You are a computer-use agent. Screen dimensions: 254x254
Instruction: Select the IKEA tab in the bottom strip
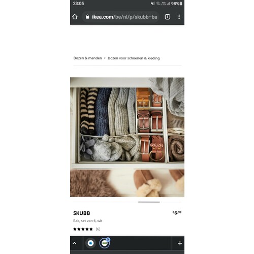coord(104,243)
